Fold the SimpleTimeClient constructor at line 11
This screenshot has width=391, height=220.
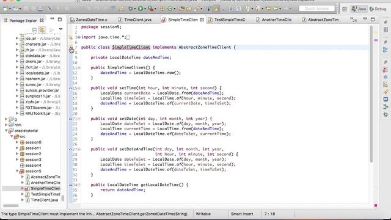pos(79,68)
